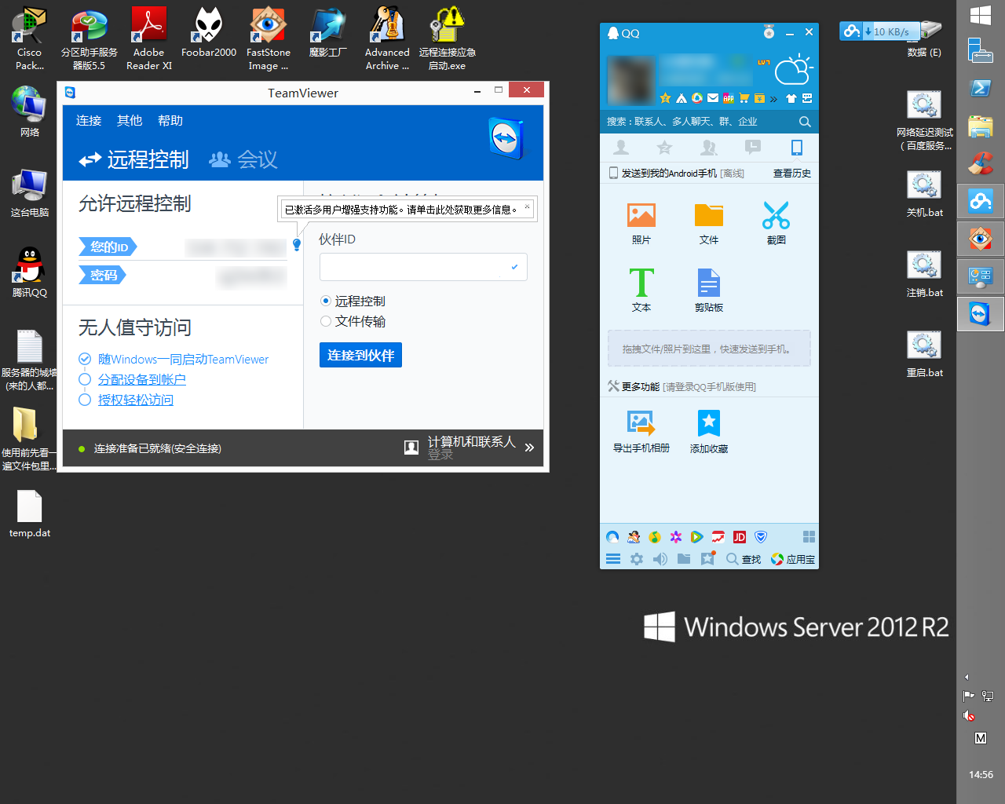Dismiss the TeamViewer tooltip with its x
The image size is (1005, 804).
pyautogui.click(x=527, y=207)
